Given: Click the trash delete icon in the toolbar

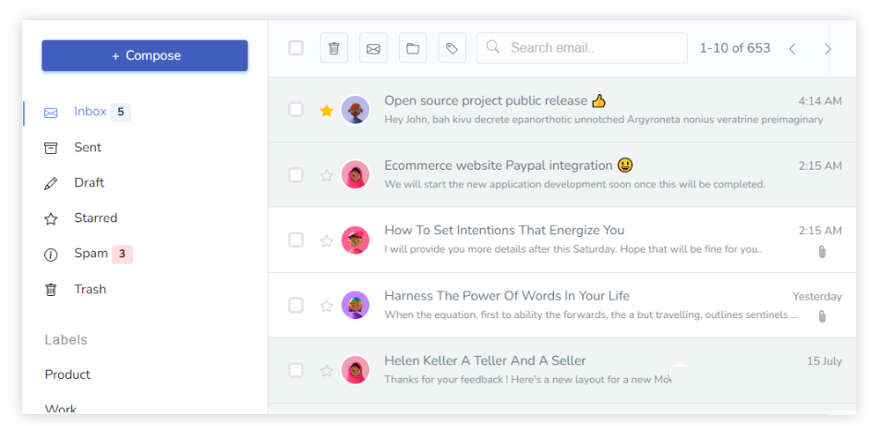Looking at the screenshot, I should tap(333, 48).
